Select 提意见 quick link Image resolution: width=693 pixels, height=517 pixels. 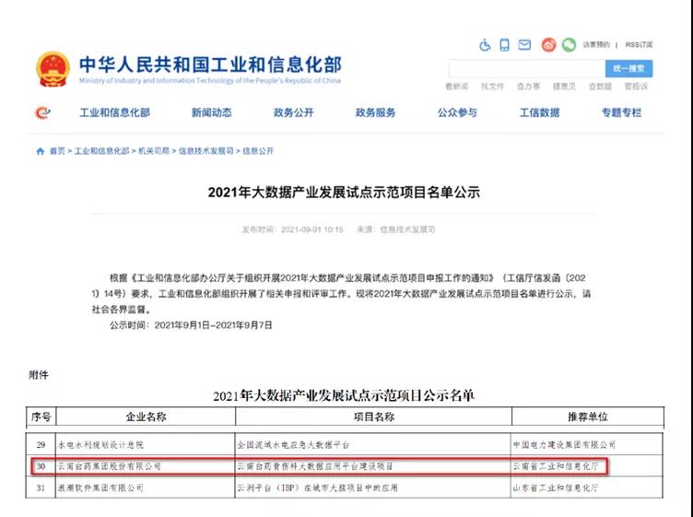click(564, 87)
